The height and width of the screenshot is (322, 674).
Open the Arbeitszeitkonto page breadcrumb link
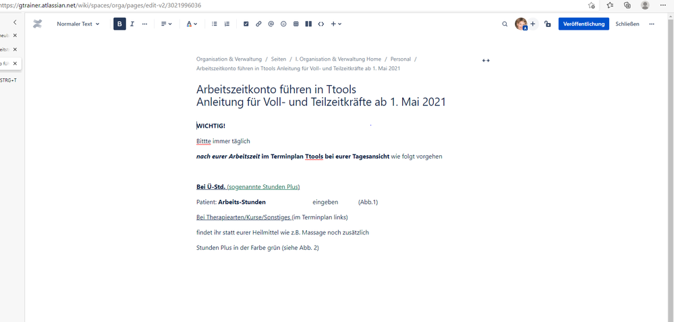(299, 69)
